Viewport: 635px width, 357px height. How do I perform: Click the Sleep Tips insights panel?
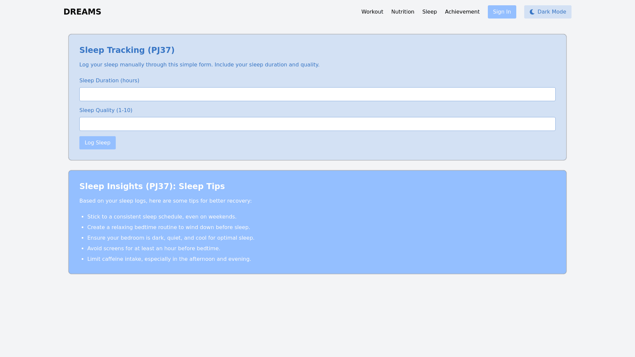pos(317,222)
